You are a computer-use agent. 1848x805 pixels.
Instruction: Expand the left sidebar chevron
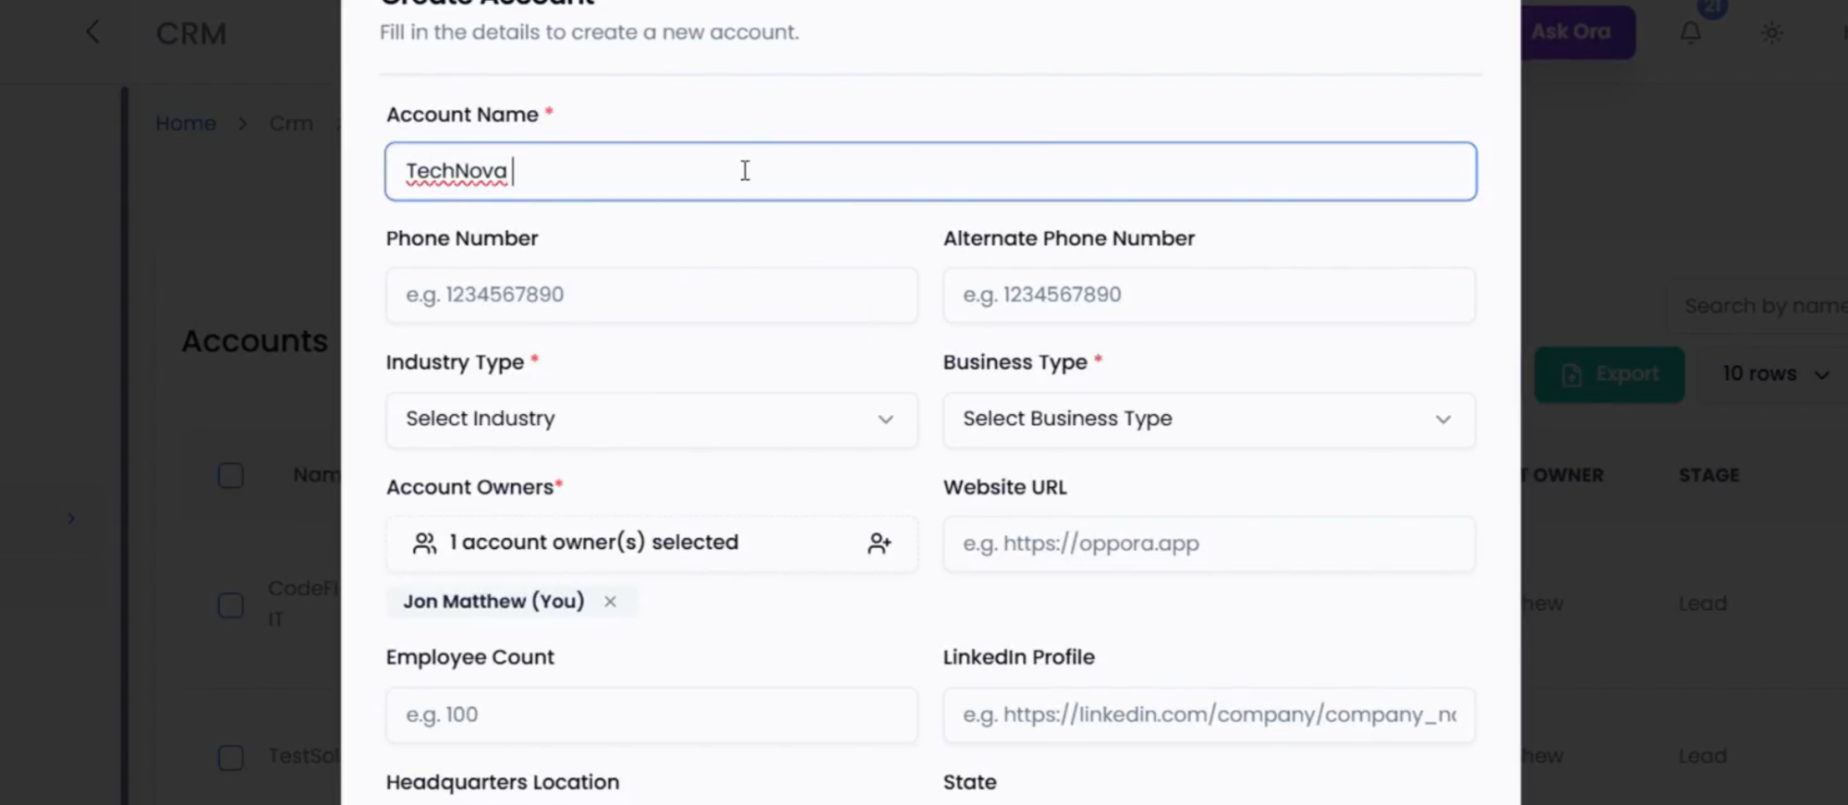[x=71, y=518]
